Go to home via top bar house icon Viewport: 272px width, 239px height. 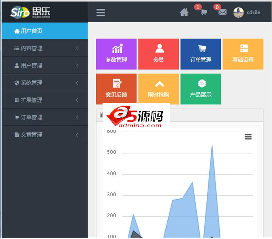(x=184, y=12)
